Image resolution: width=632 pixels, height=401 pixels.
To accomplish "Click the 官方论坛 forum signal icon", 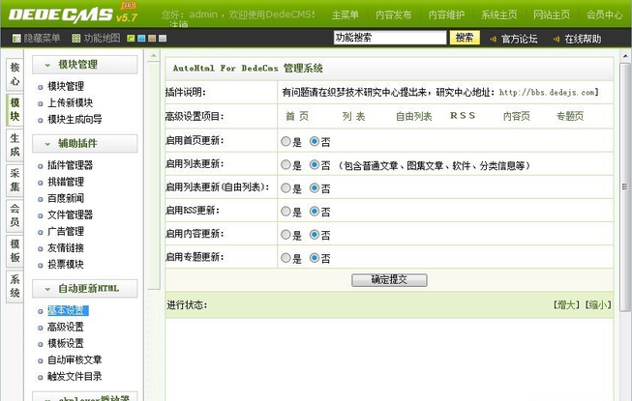I will [492, 39].
